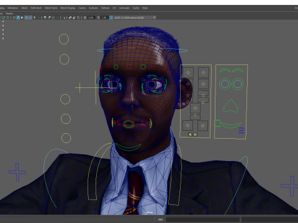Click the exposure value field showing 0.00
Image resolution: width=298 pixels, height=223 pixels.
point(91,17)
